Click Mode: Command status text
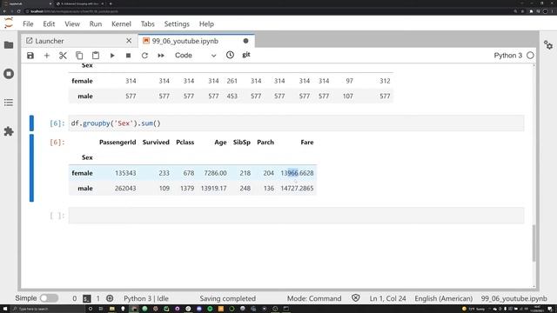Viewport: 557px width, 313px height. click(314, 298)
